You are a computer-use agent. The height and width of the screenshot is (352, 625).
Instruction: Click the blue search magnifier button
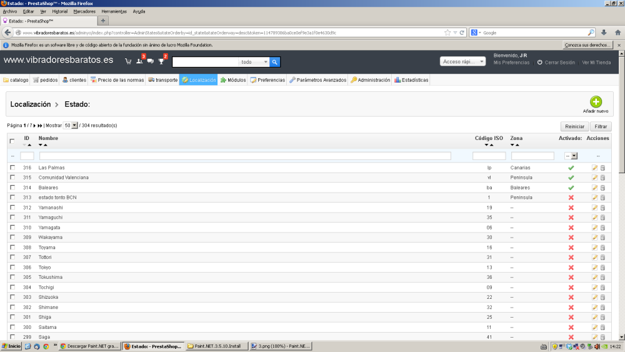[x=274, y=62]
